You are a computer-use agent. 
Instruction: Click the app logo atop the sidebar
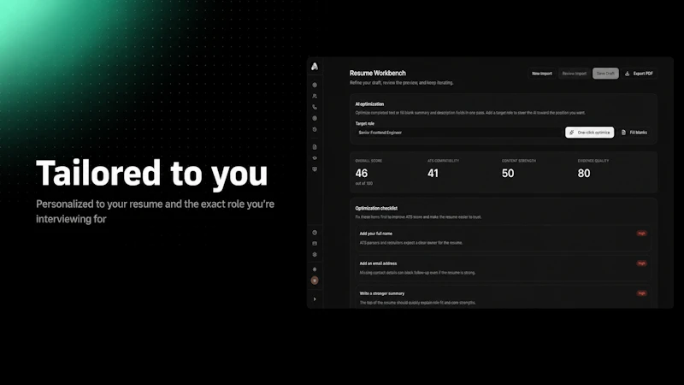[315, 67]
